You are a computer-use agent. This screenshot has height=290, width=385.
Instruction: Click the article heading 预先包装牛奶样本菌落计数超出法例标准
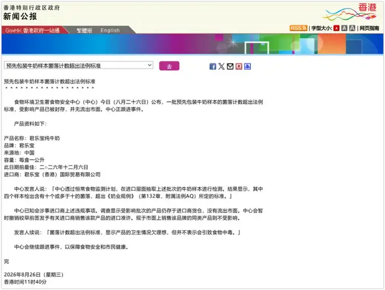[49, 81]
